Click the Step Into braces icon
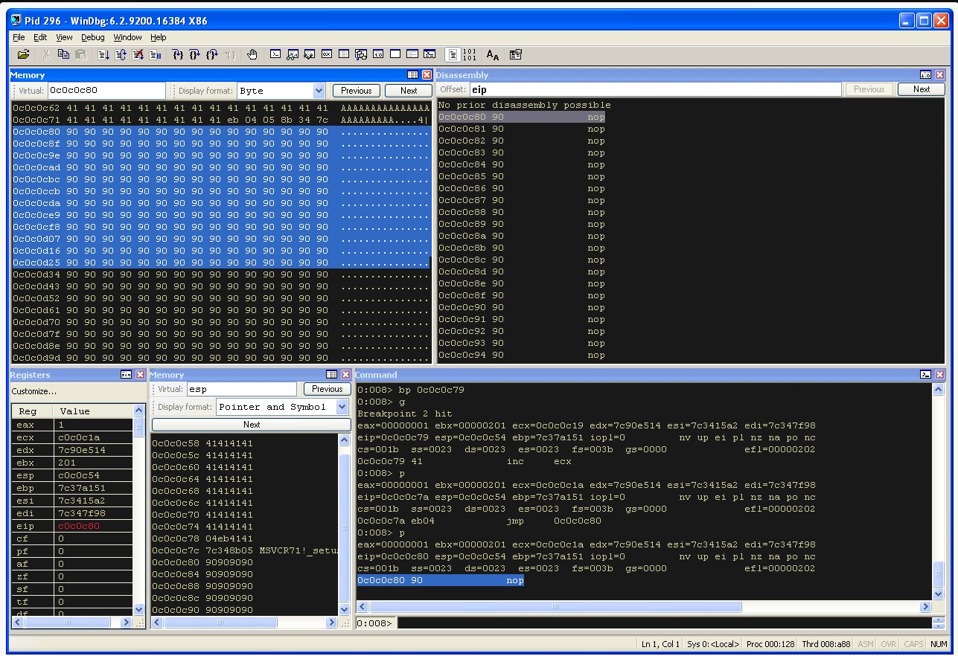The width and height of the screenshot is (958, 656). [x=177, y=54]
